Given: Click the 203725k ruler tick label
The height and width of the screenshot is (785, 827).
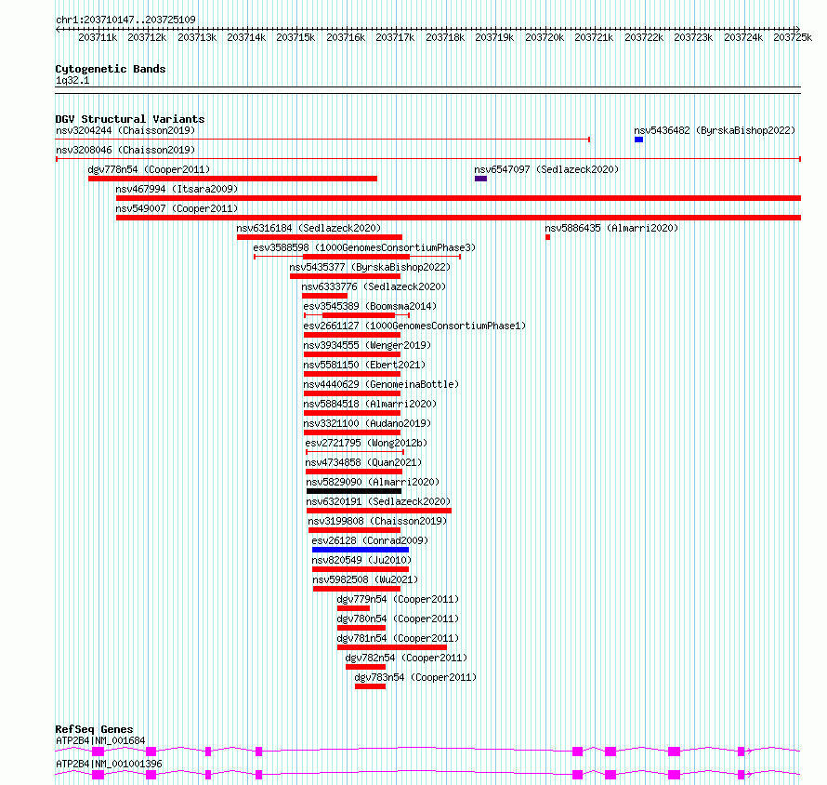Looking at the screenshot, I should click(793, 37).
